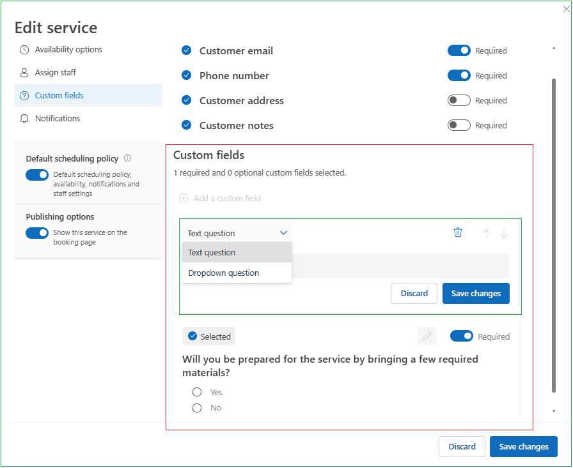Click the trash icon to delete custom field
The image size is (573, 468).
click(x=458, y=232)
